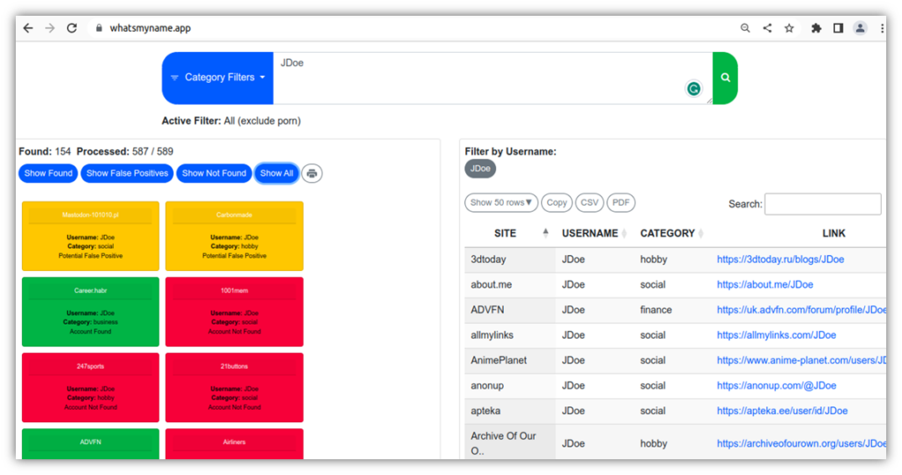The height and width of the screenshot is (475, 902).
Task: Click Show Found button
Action: (48, 173)
